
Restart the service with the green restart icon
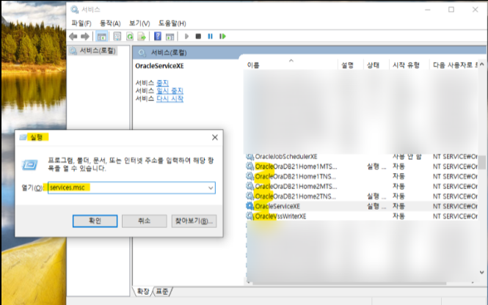coord(222,37)
